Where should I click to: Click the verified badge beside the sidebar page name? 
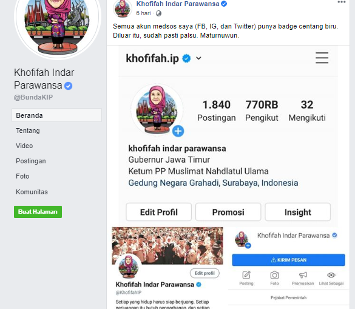pos(68,86)
